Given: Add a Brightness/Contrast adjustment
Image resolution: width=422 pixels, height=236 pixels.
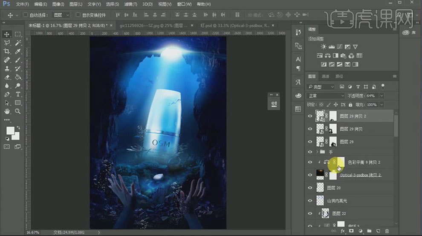Looking at the screenshot, I should [x=324, y=47].
